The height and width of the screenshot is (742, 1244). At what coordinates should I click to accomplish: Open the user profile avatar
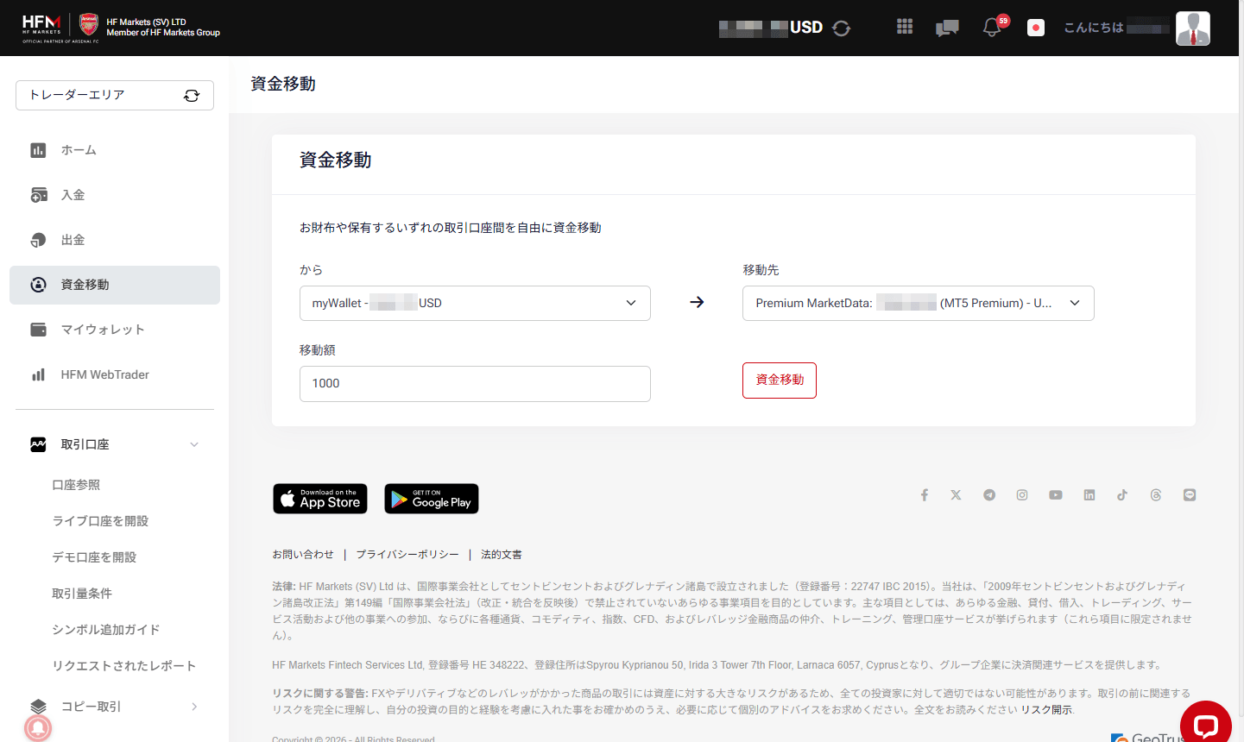[1193, 28]
